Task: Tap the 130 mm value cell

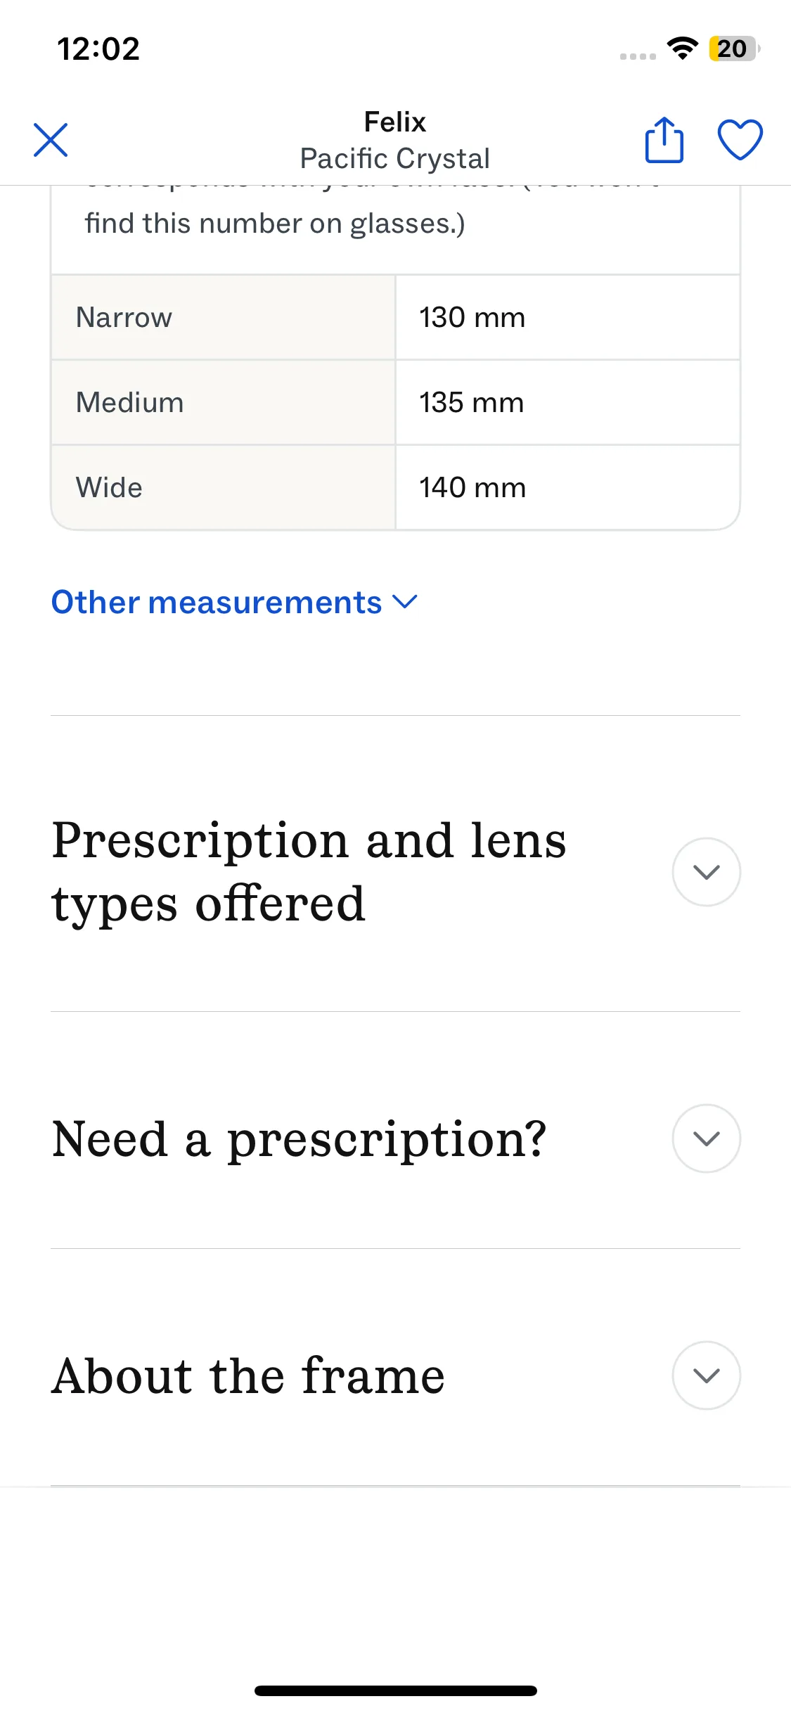Action: [x=472, y=318]
